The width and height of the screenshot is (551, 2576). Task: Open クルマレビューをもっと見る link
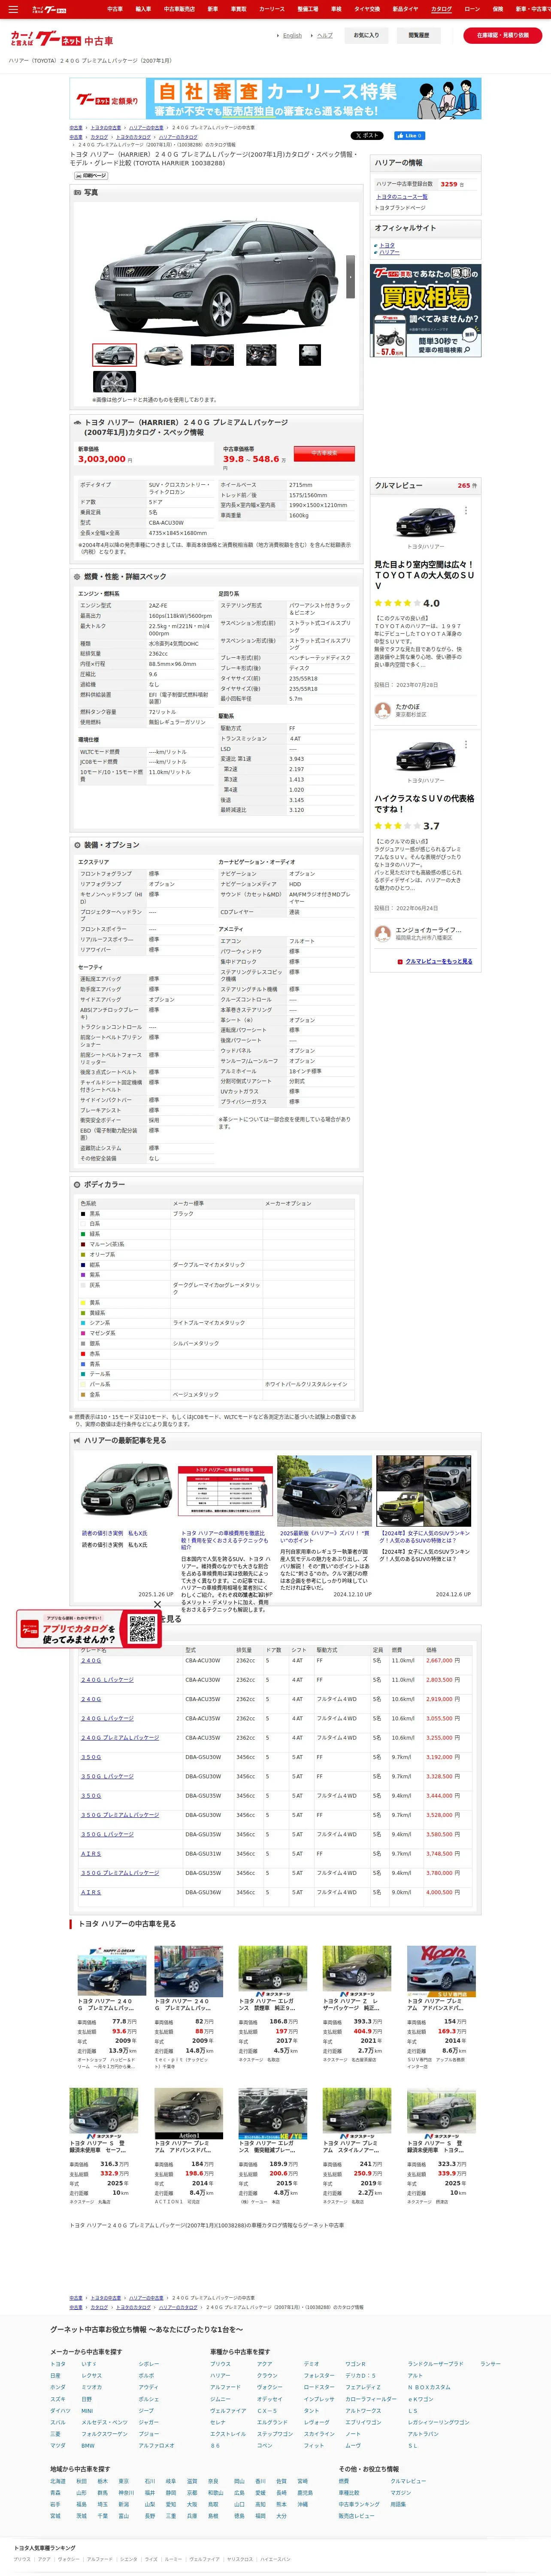[438, 961]
